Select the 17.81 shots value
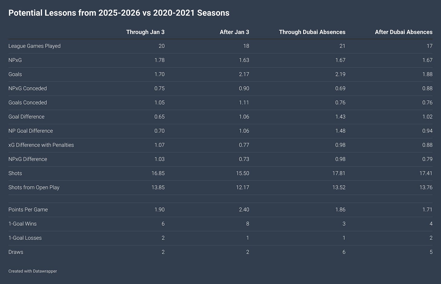441x284 pixels. tap(339, 173)
